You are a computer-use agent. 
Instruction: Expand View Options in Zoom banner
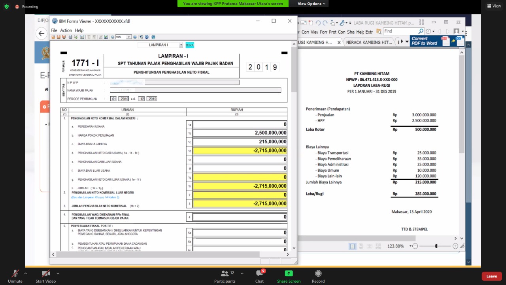coord(312,4)
